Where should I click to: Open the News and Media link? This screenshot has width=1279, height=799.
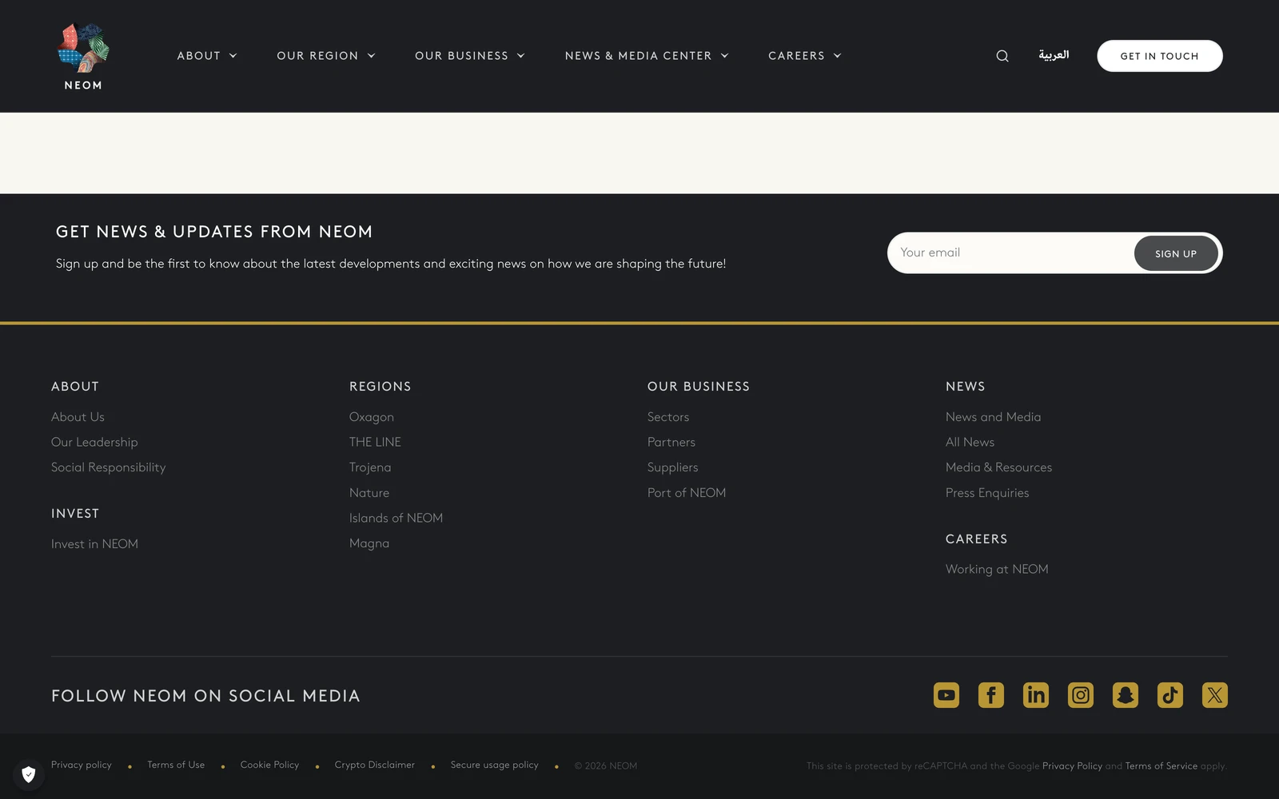click(994, 417)
